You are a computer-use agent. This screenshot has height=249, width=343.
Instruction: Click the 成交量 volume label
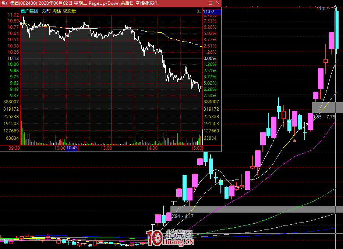pos(69,11)
